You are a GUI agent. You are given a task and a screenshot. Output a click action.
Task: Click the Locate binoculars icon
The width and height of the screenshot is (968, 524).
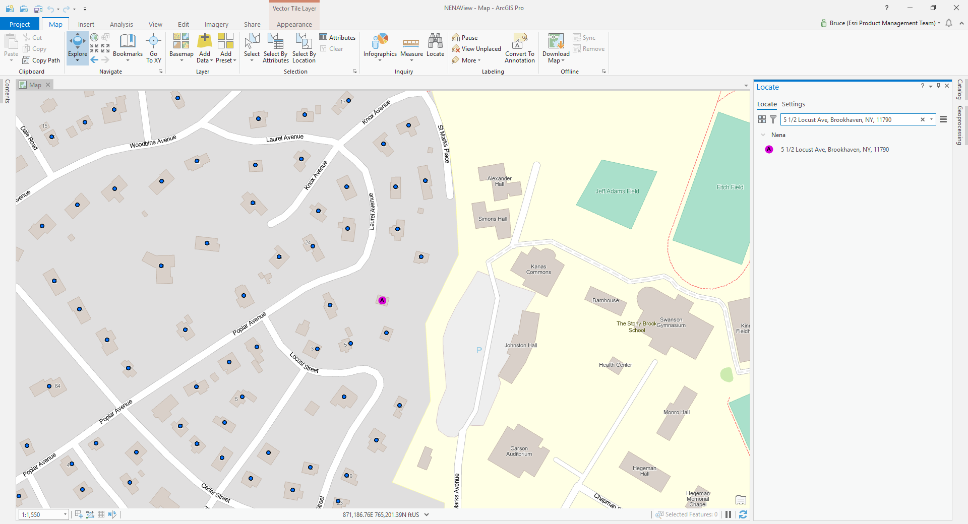(435, 41)
